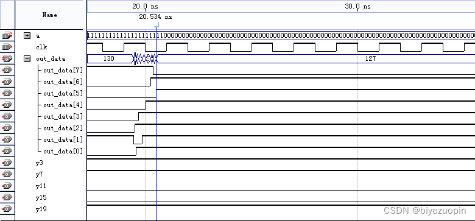Viewport: 475px width, 221px height.
Task: Select the out_data[1] signal row
Action: coord(63,139)
